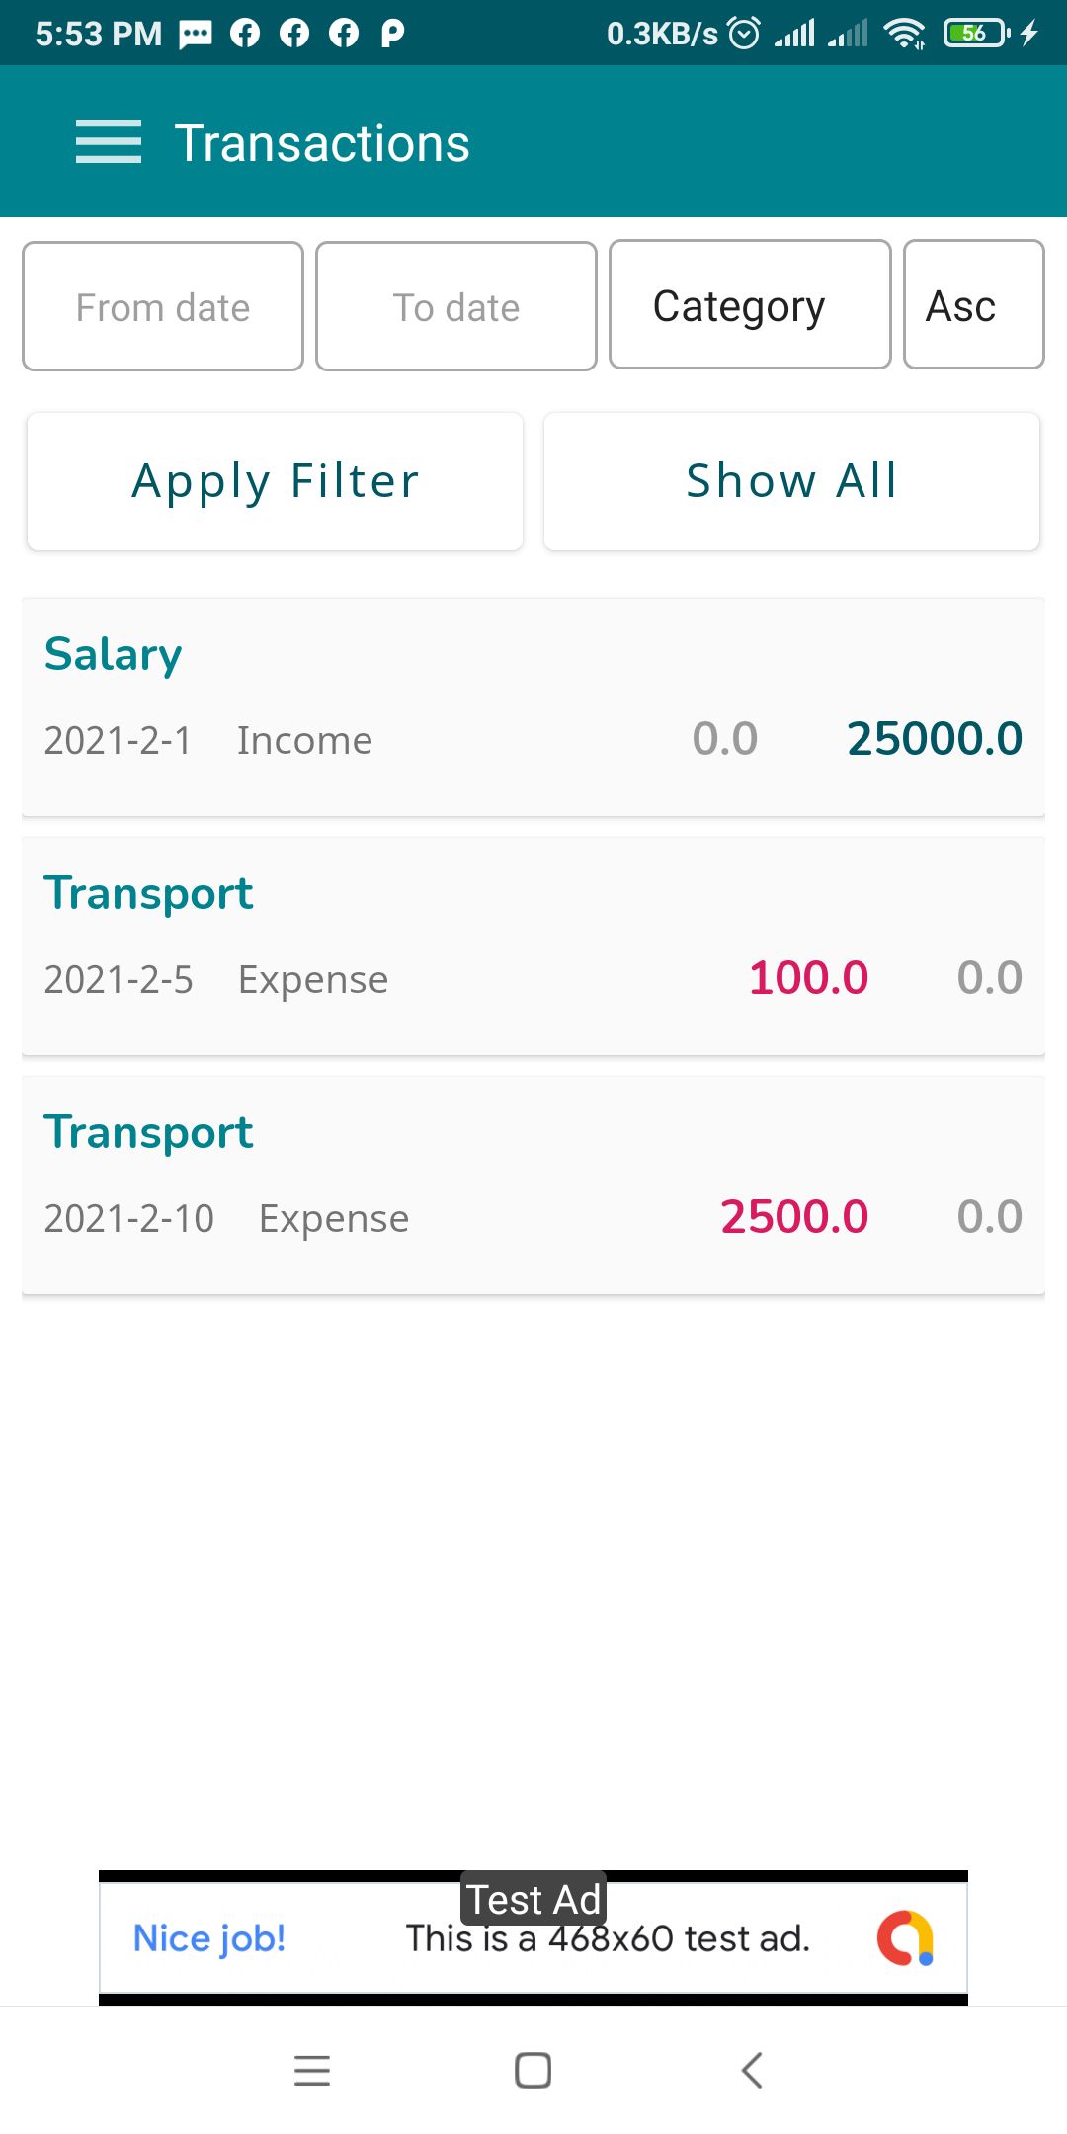
Task: Tap the battery indicator icon
Action: [975, 34]
